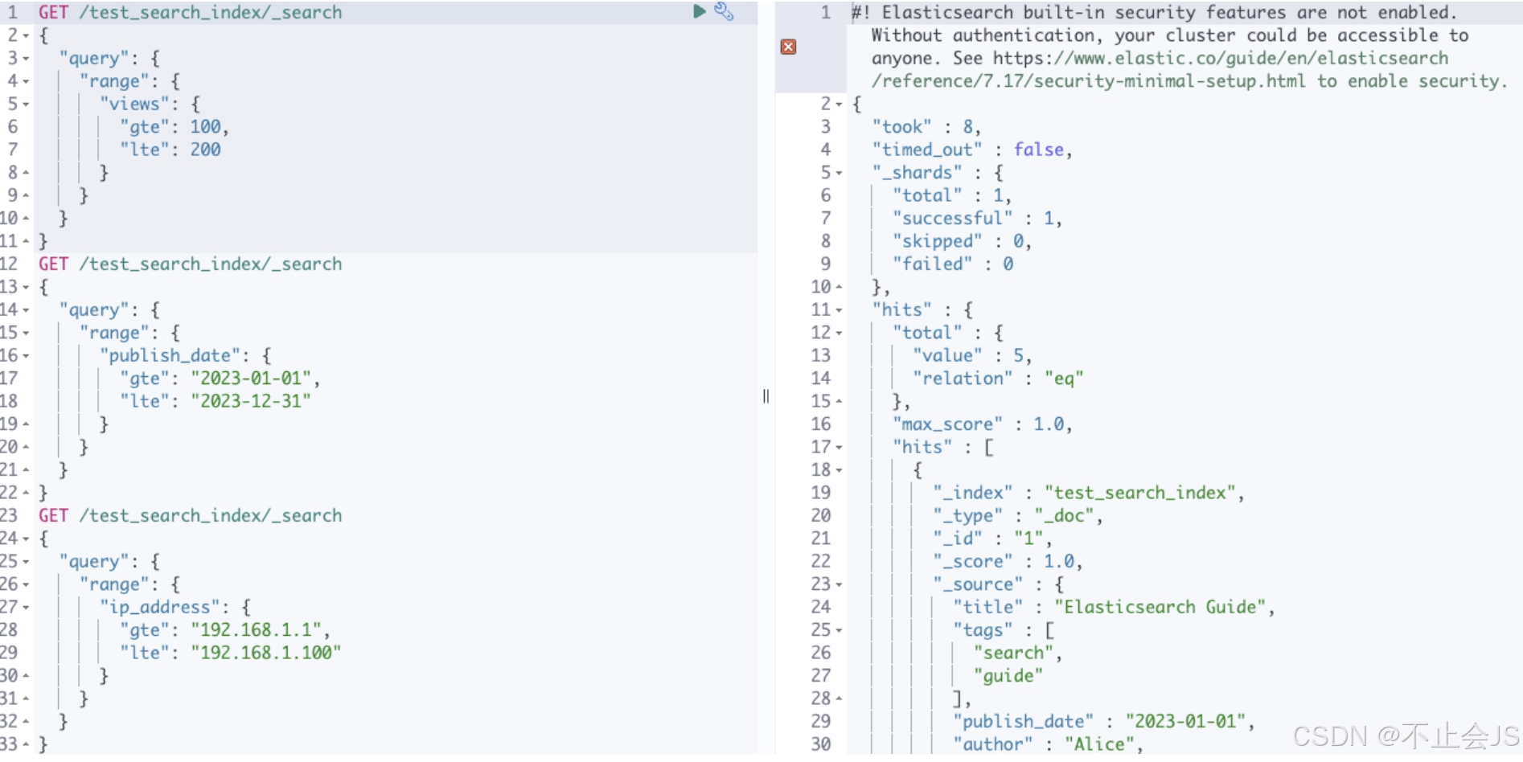Fold the "ip_address" block at line 27
This screenshot has width=1523, height=762.
[27, 607]
